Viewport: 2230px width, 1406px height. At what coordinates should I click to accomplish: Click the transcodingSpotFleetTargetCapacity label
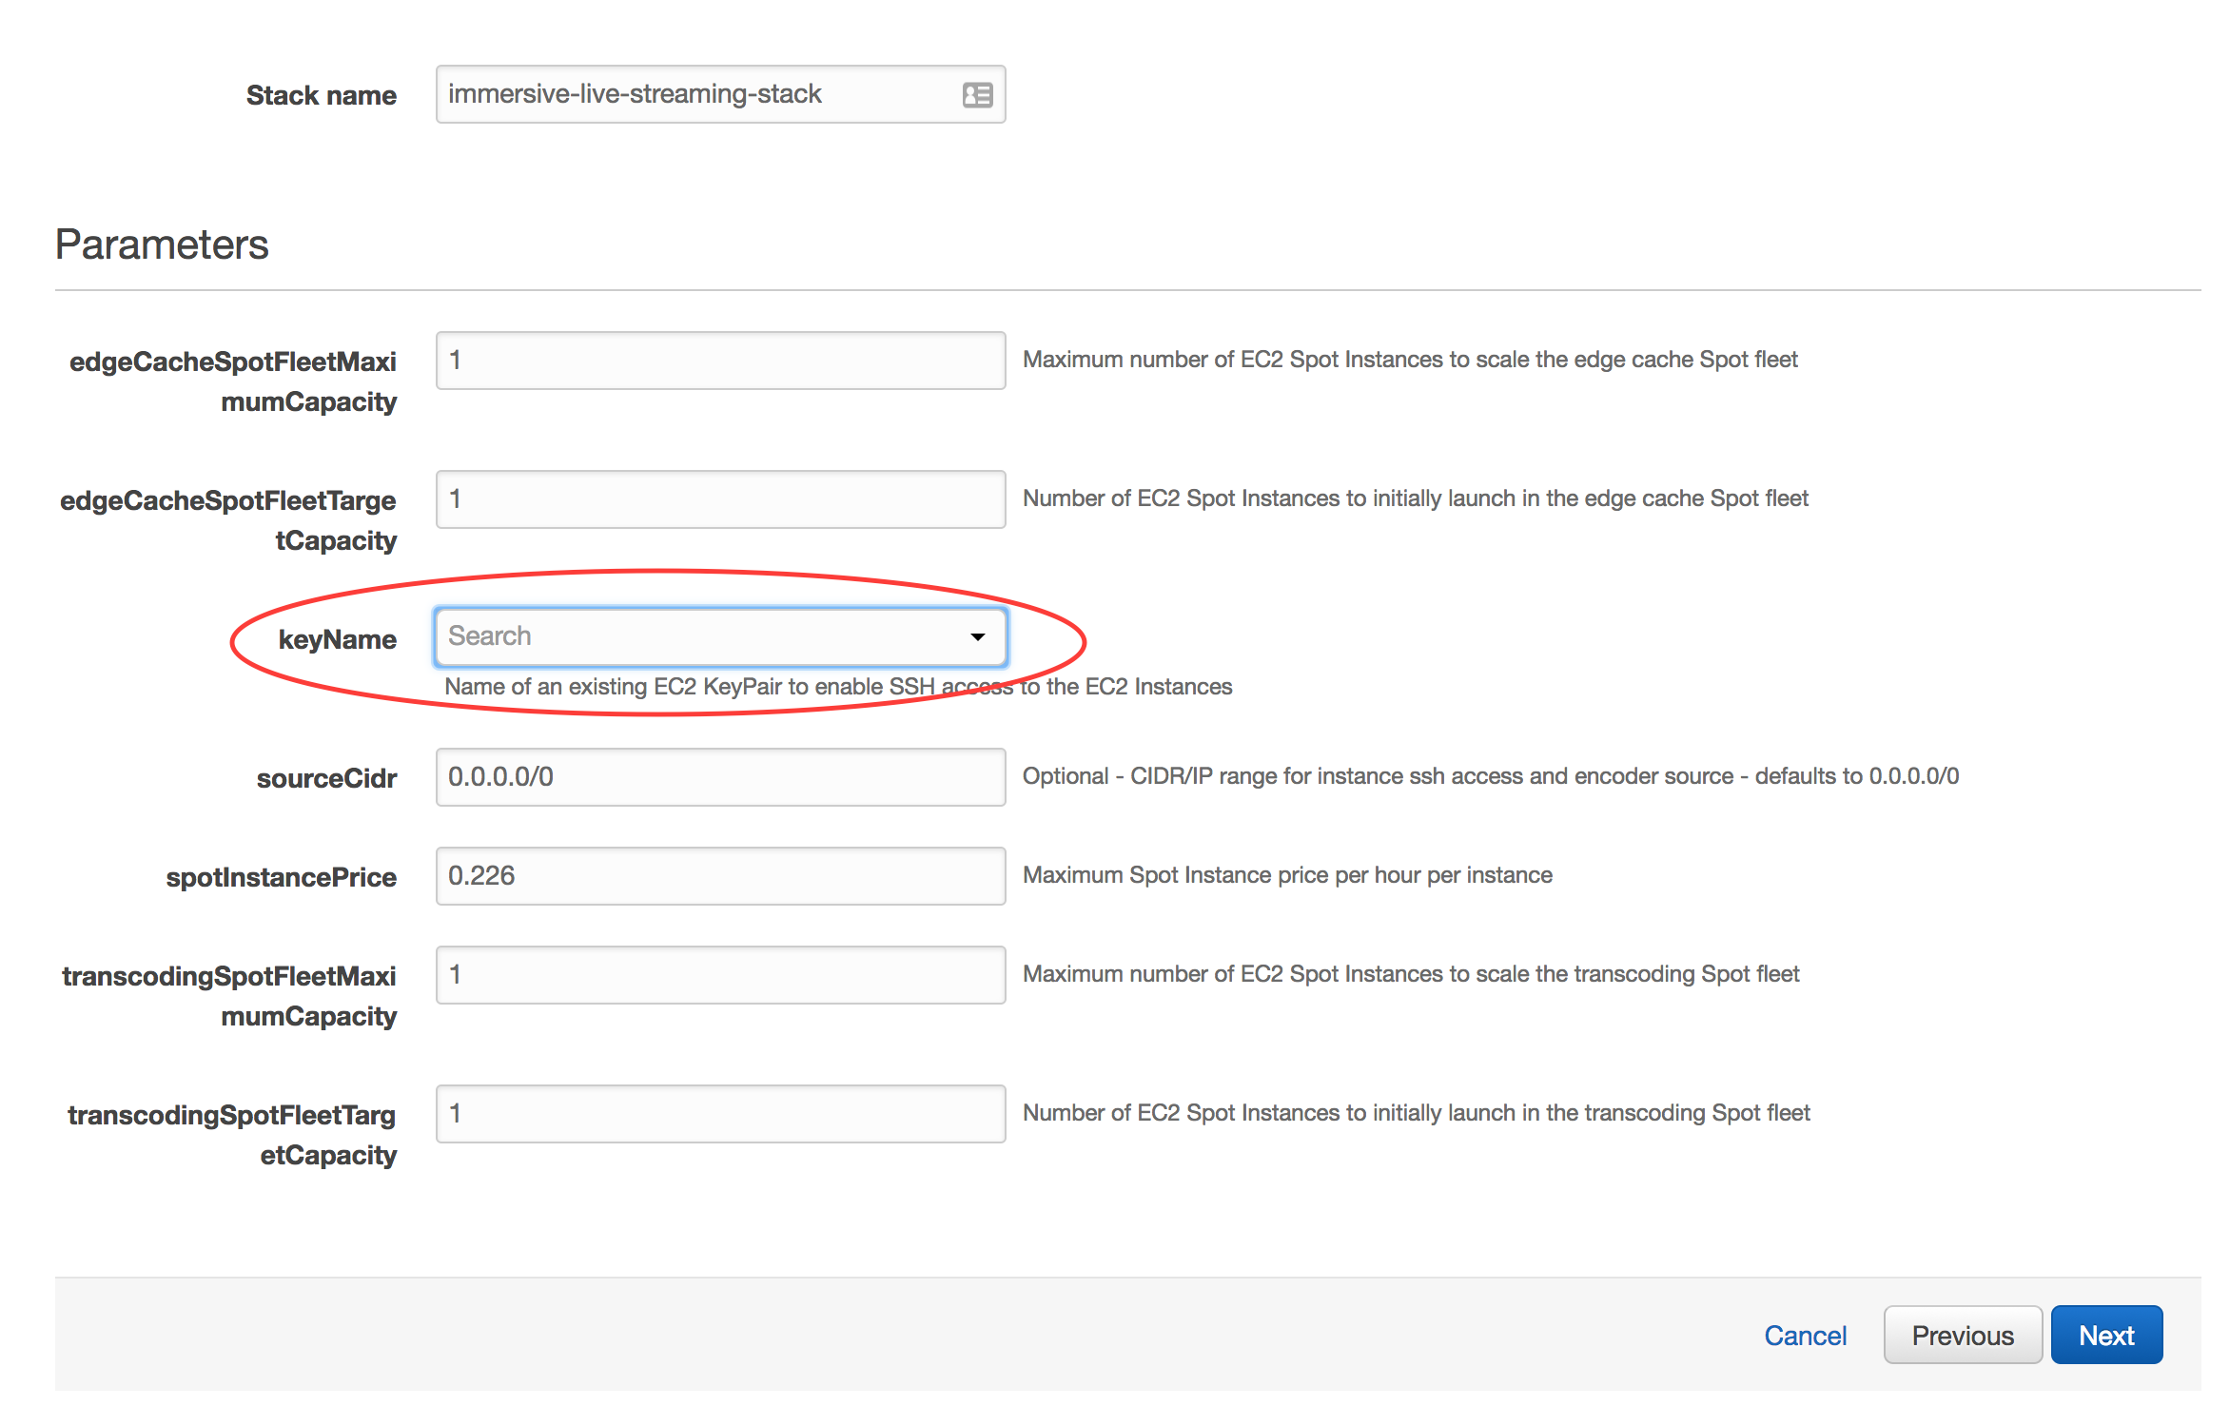pyautogui.click(x=232, y=1135)
